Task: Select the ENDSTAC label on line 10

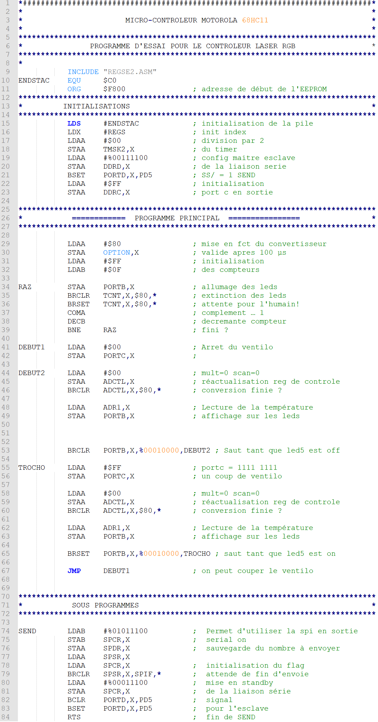Action: (x=34, y=81)
